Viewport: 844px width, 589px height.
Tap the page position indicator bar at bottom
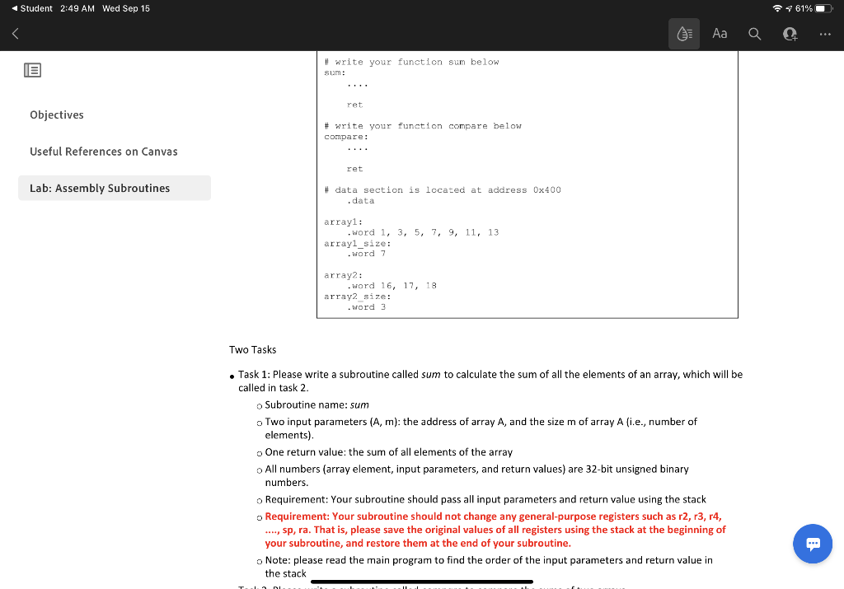tap(421, 582)
